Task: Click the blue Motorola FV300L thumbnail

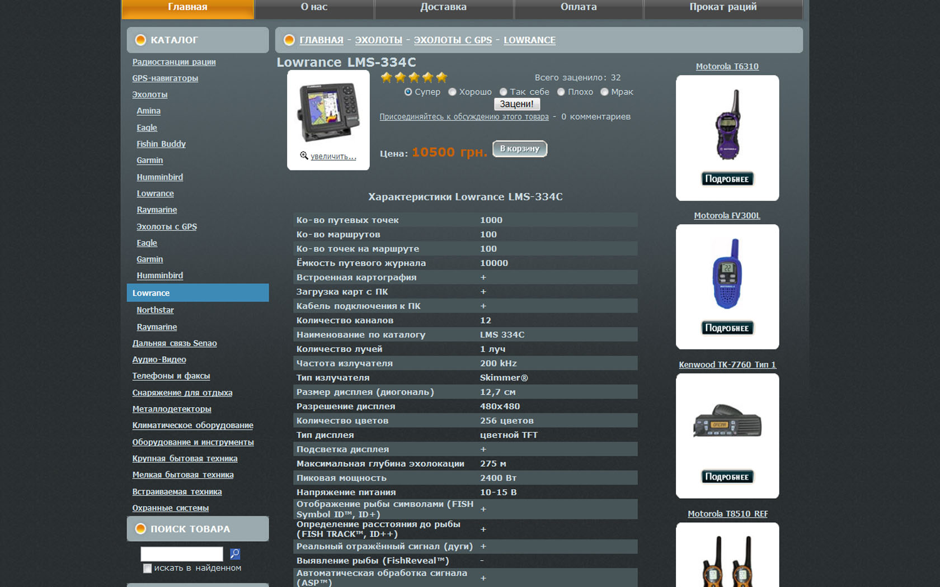Action: 727,274
